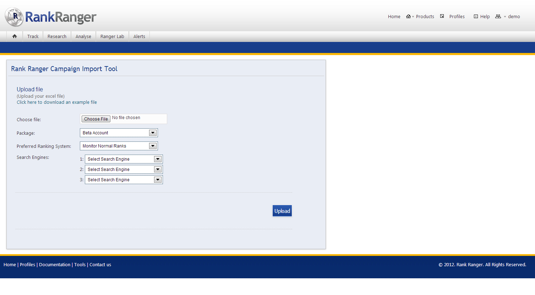Click the RankRanger logo
535x295 pixels.
51,17
